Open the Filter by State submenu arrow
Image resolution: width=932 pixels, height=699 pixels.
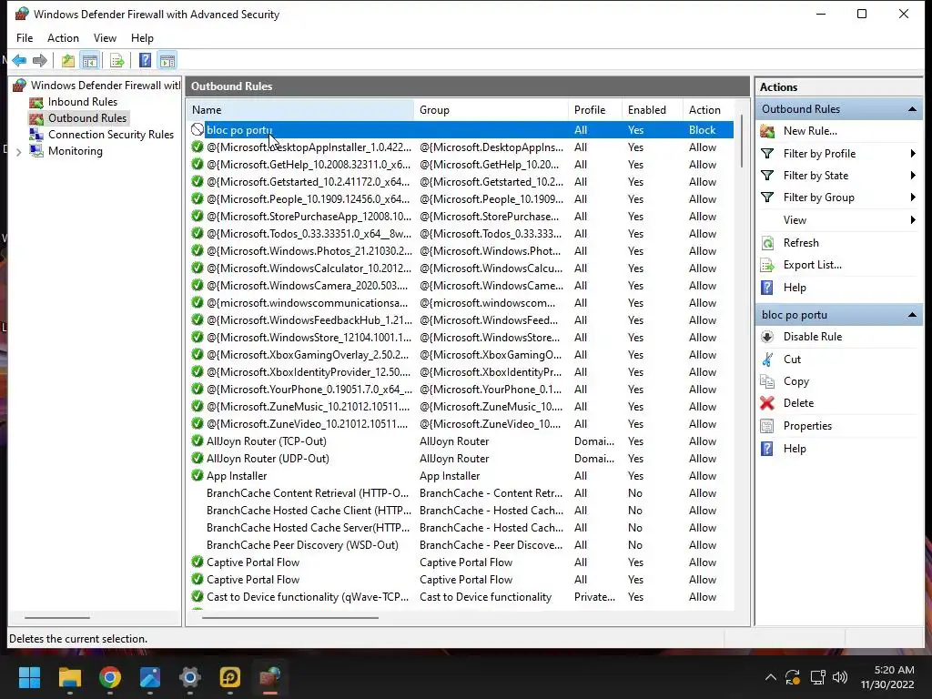pos(913,176)
